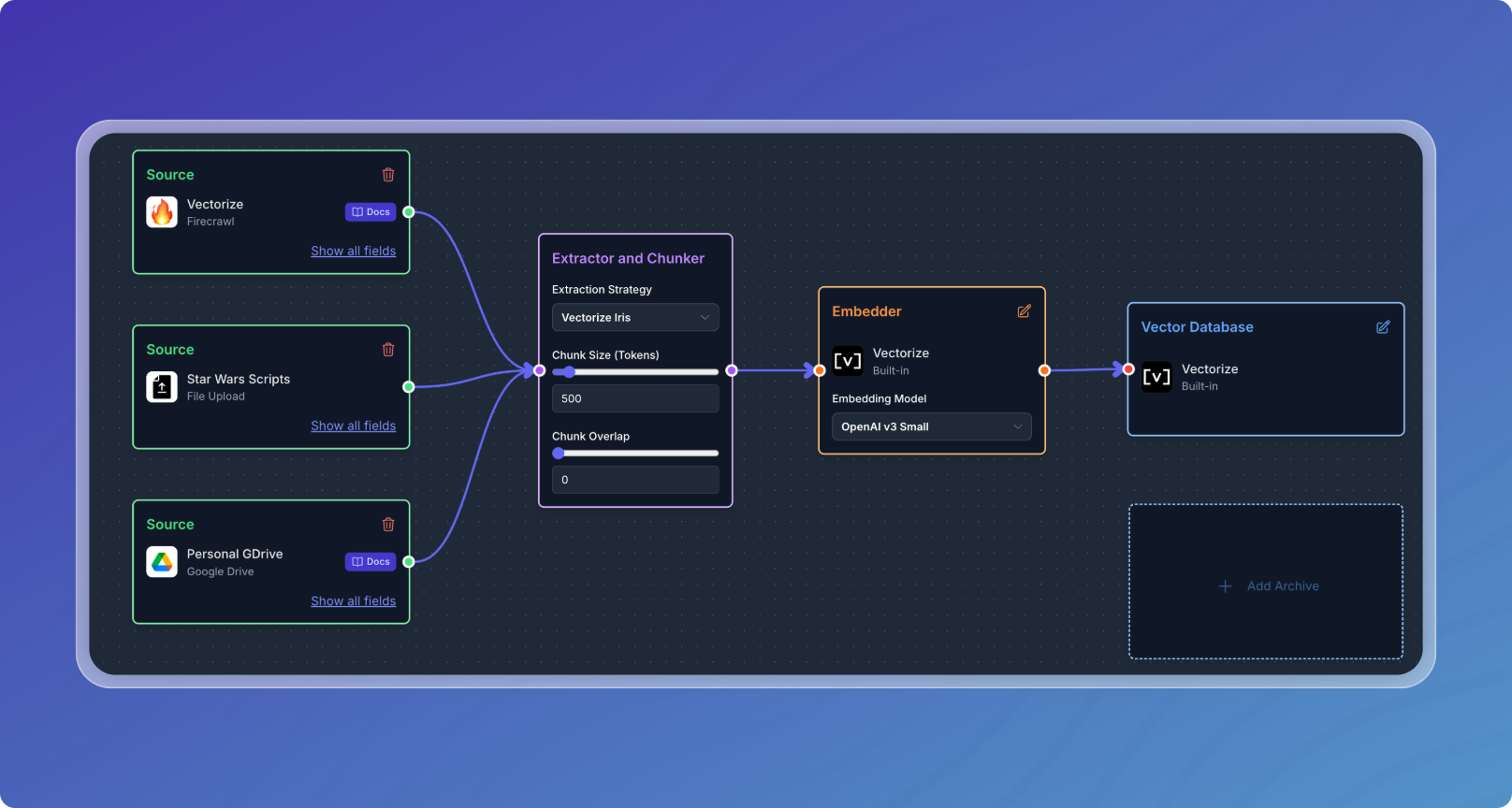
Task: Click the Vector Database title
Action: click(x=1197, y=327)
